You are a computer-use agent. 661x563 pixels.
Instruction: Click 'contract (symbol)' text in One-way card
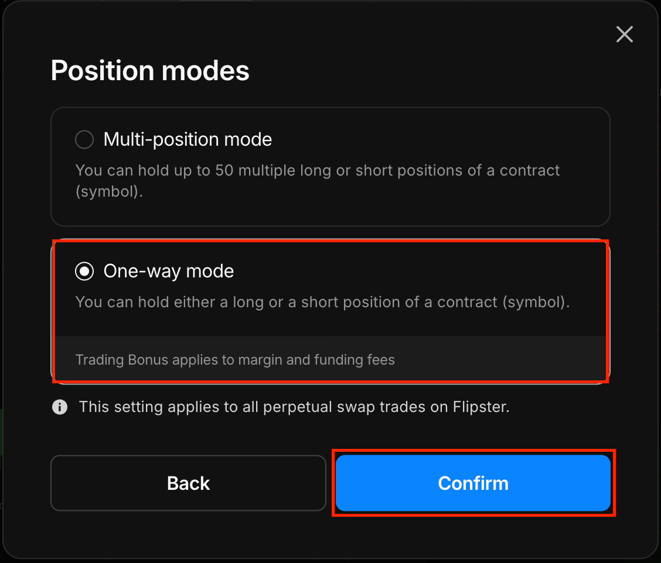pyautogui.click(x=503, y=303)
